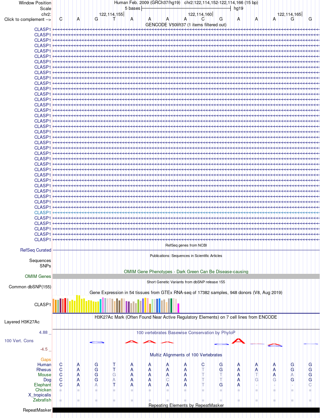This screenshot has width=320, height=418.
Task: Open 'Short Genetic Variants from dbSNP release 155'
Action: [186, 282]
